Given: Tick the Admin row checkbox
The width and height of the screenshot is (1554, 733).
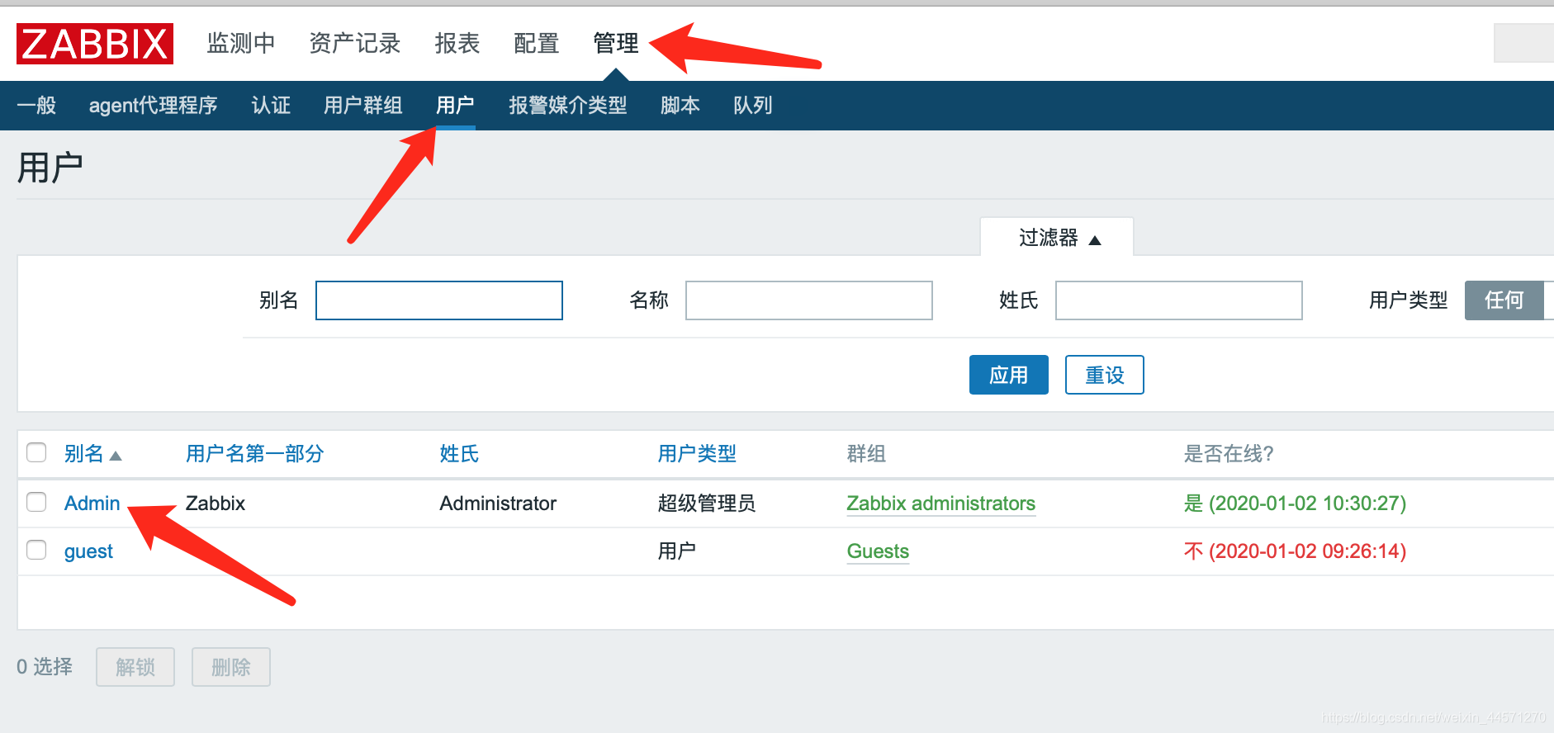Looking at the screenshot, I should tap(36, 502).
